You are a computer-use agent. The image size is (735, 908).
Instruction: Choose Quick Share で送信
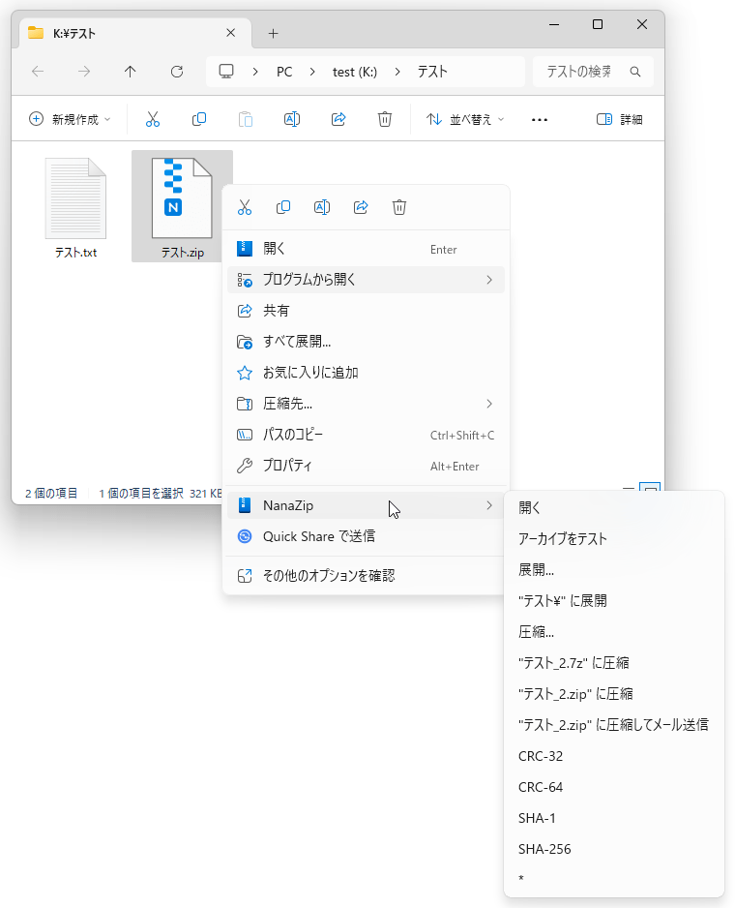click(366, 537)
